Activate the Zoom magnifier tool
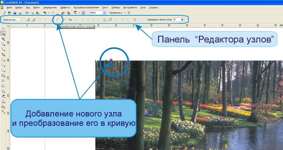The width and height of the screenshot is (283, 150). [3, 44]
